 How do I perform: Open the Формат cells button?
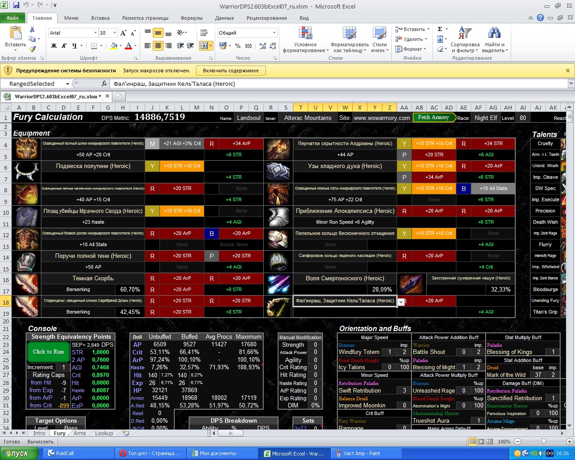point(411,49)
